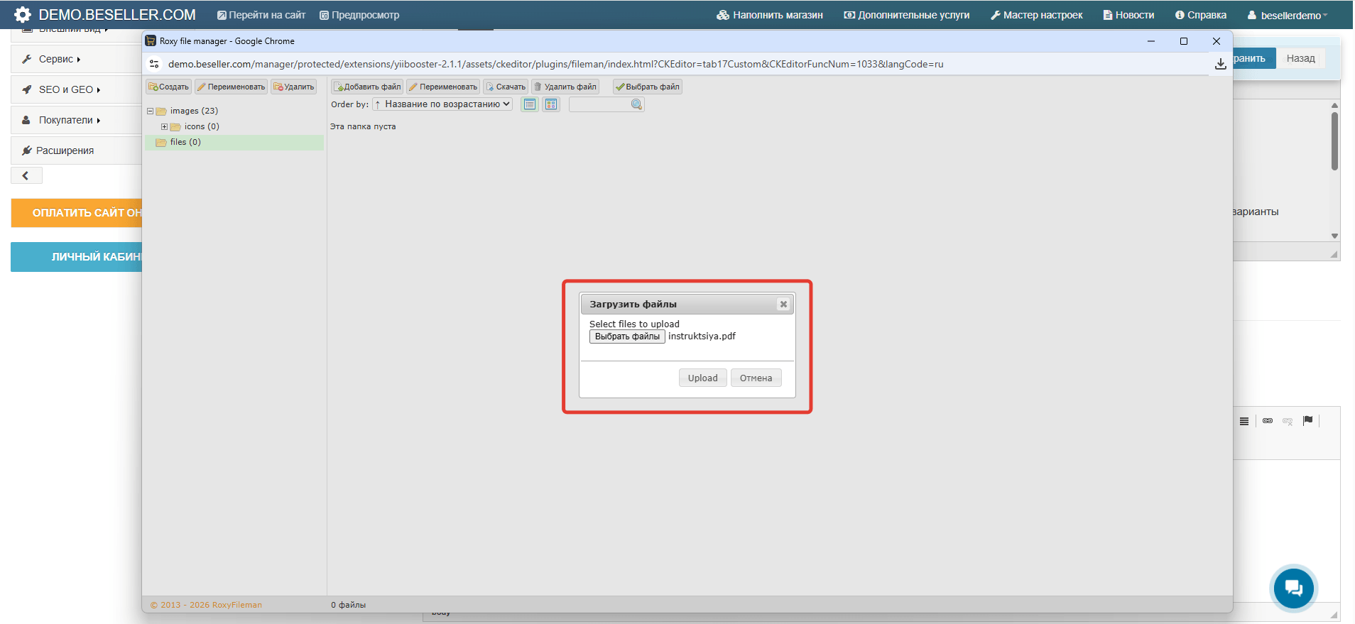Switch to list view icon
Screen dimensions: 1355x624
(x=530, y=104)
